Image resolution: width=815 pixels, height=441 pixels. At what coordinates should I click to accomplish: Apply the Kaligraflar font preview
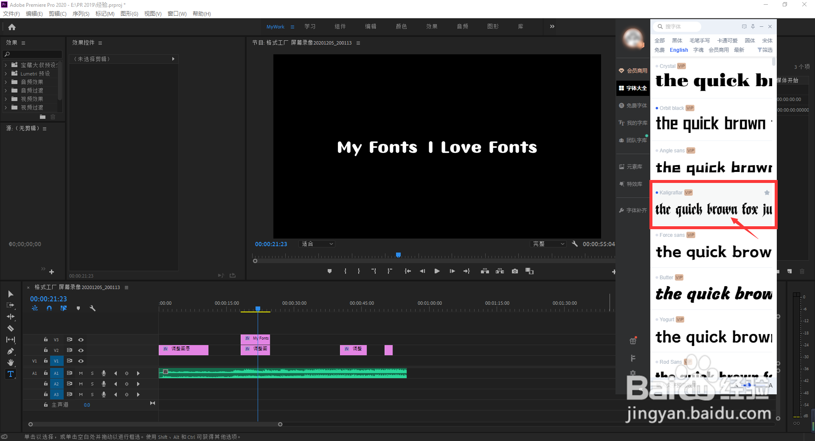714,209
